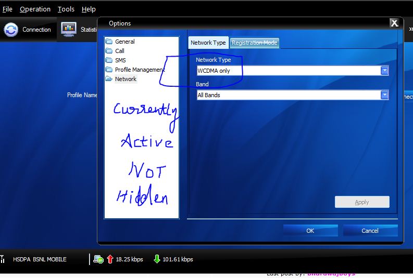Select the Network Type tab
Screen dimensions: 413x278
pyautogui.click(x=208, y=43)
